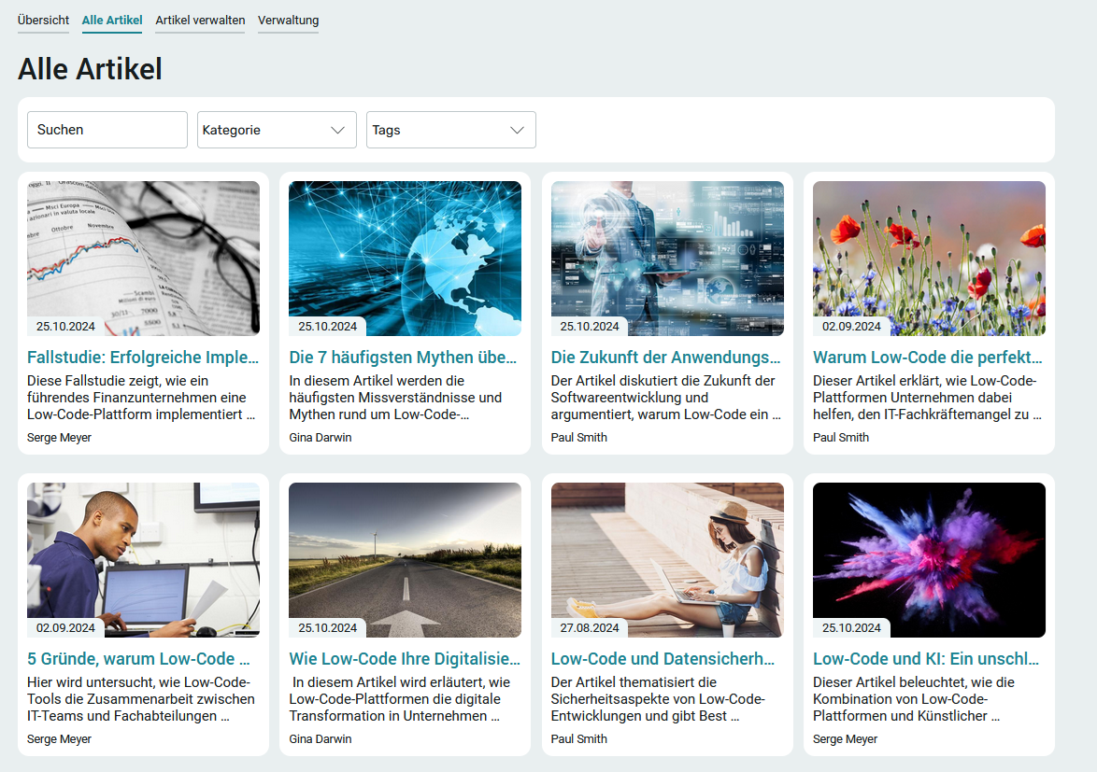The image size is (1097, 772).
Task: Open thumbnail of man touching digital screen
Action: click(667, 259)
